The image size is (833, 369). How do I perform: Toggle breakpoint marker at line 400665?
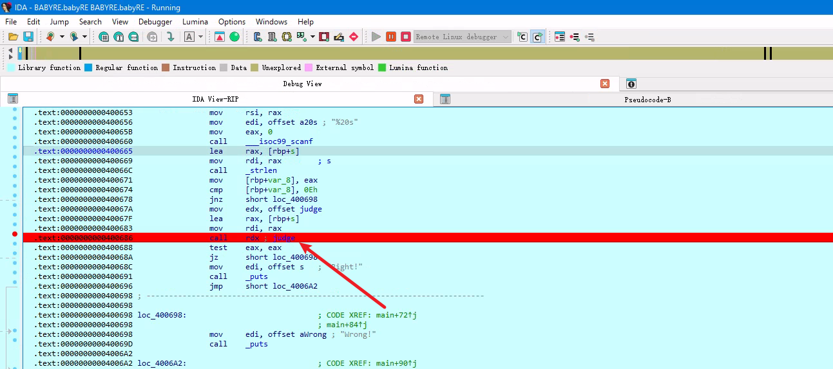coord(15,151)
